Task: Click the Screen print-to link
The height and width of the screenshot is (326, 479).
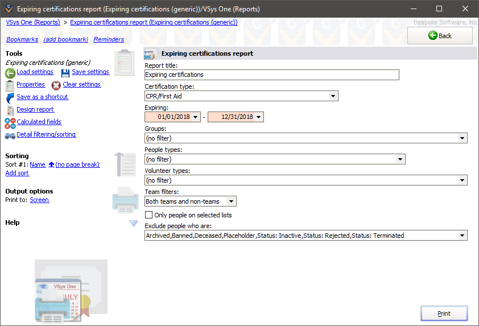Action: (x=39, y=200)
